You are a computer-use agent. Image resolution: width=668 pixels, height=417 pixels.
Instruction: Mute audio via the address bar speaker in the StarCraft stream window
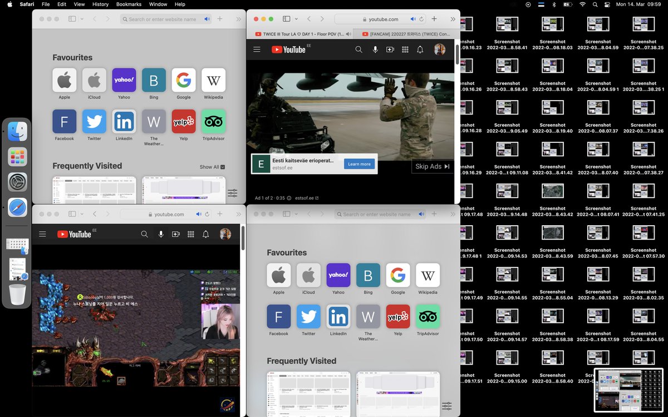coord(199,214)
